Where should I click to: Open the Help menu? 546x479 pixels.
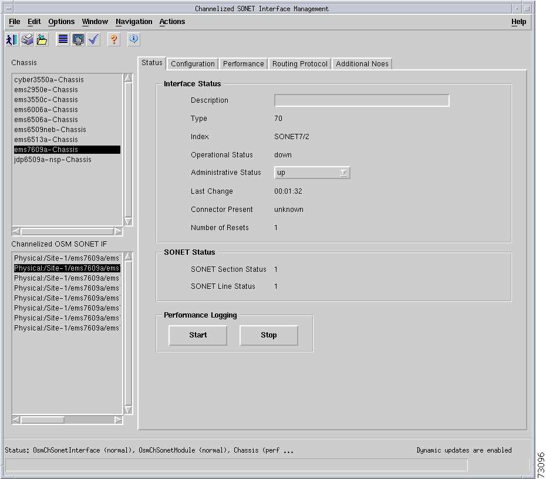click(518, 22)
